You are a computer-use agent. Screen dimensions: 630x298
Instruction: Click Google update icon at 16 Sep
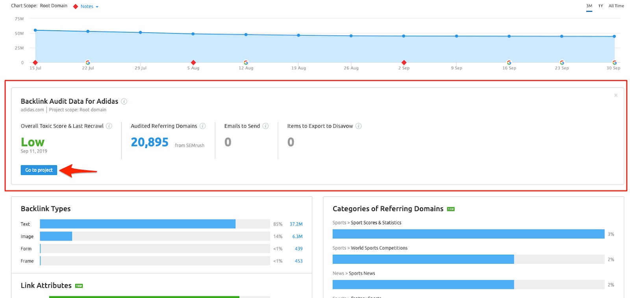(509, 63)
